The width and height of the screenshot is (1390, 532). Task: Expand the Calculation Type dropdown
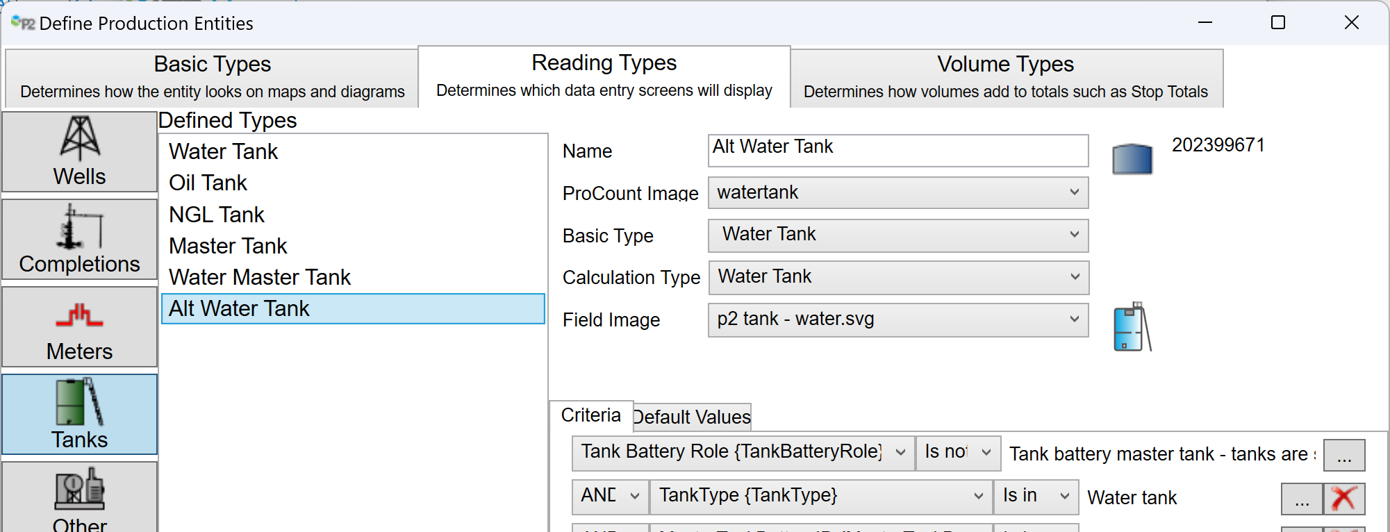(x=1074, y=277)
